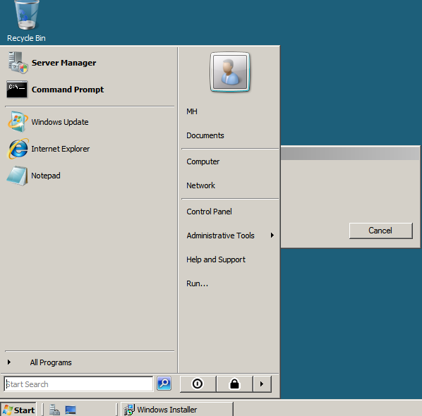Click the search magnifier button
The width and height of the screenshot is (422, 416).
[x=164, y=384]
